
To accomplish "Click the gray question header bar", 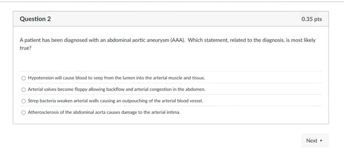I will point(170,19).
